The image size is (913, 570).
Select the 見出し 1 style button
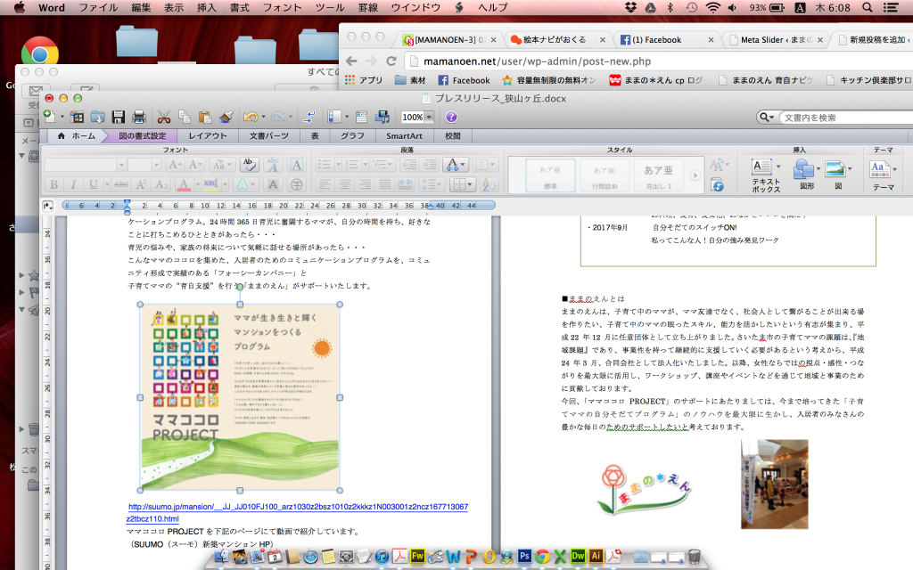click(658, 174)
